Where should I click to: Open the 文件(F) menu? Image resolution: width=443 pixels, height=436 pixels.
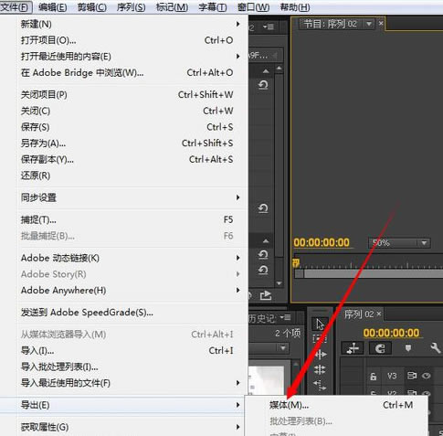click(16, 7)
